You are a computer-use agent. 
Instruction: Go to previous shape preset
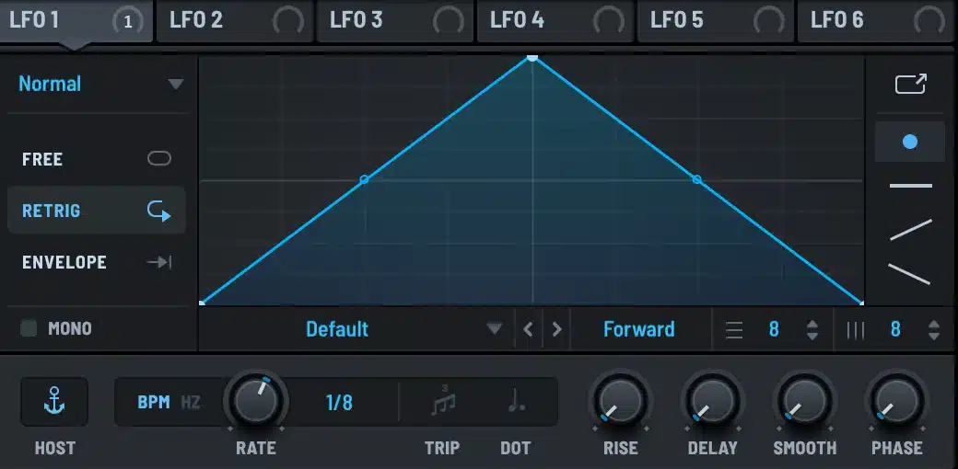[x=529, y=329]
